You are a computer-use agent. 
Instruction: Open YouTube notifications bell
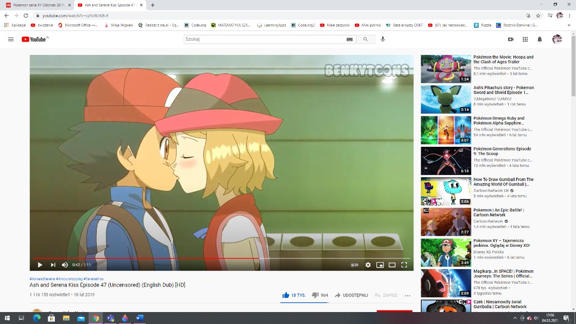(540, 39)
